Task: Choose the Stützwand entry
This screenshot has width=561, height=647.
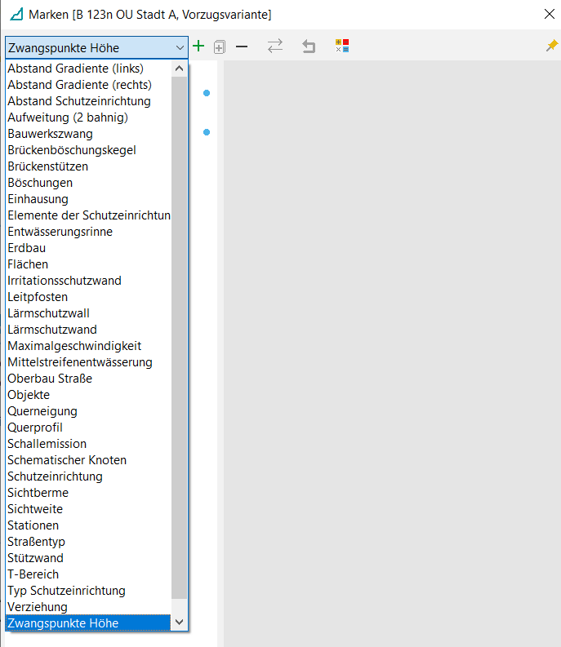Action: point(35,558)
